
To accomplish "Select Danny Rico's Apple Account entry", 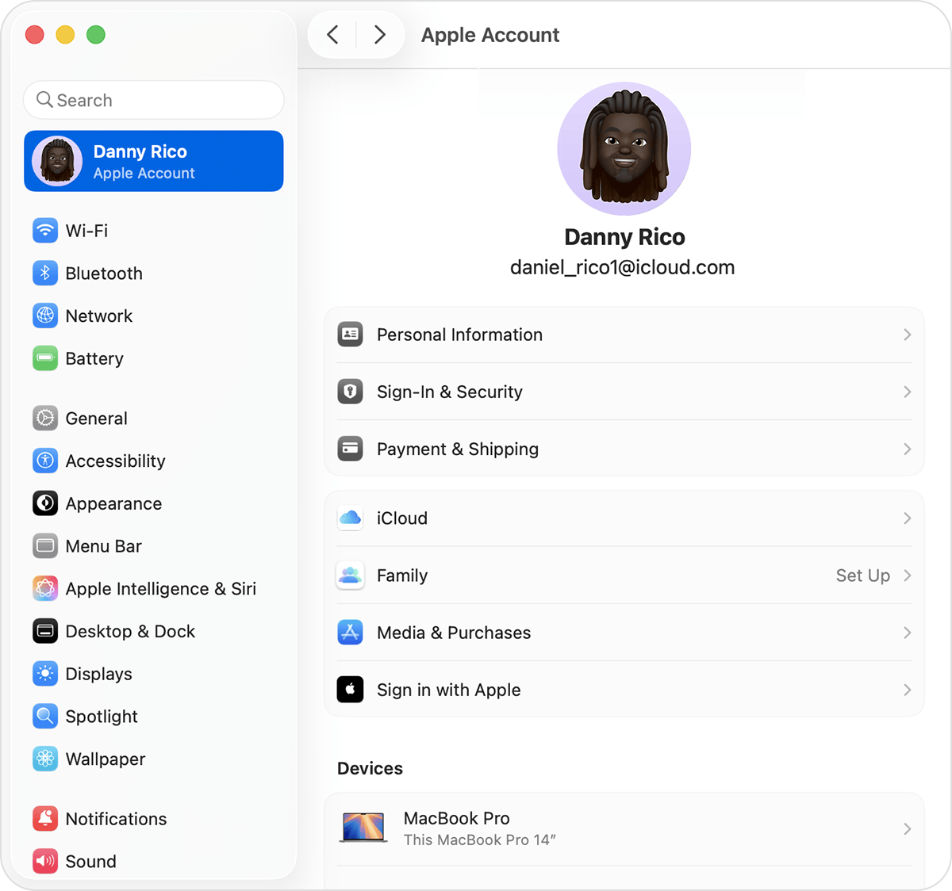I will pos(153,161).
